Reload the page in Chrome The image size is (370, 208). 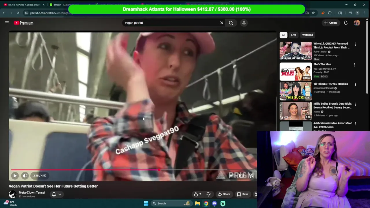coord(18,13)
